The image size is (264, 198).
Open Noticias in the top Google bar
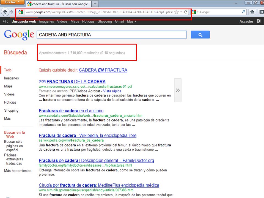click(x=88, y=21)
